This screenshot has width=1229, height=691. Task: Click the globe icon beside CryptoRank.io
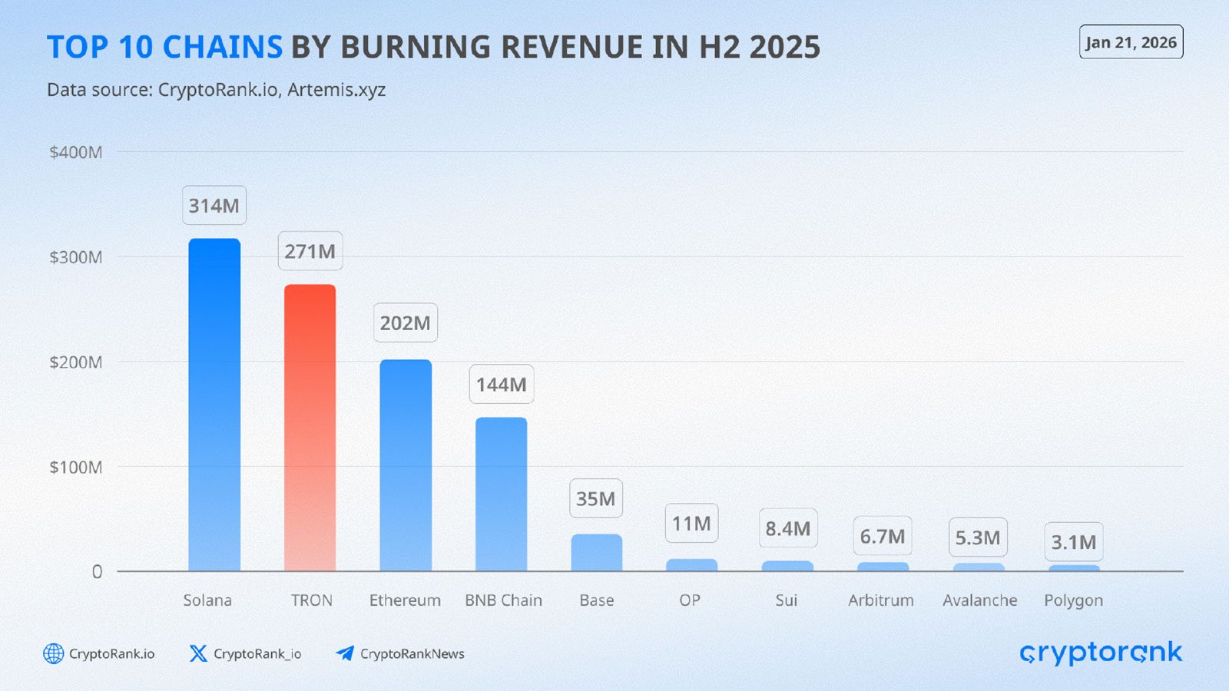[x=53, y=653]
